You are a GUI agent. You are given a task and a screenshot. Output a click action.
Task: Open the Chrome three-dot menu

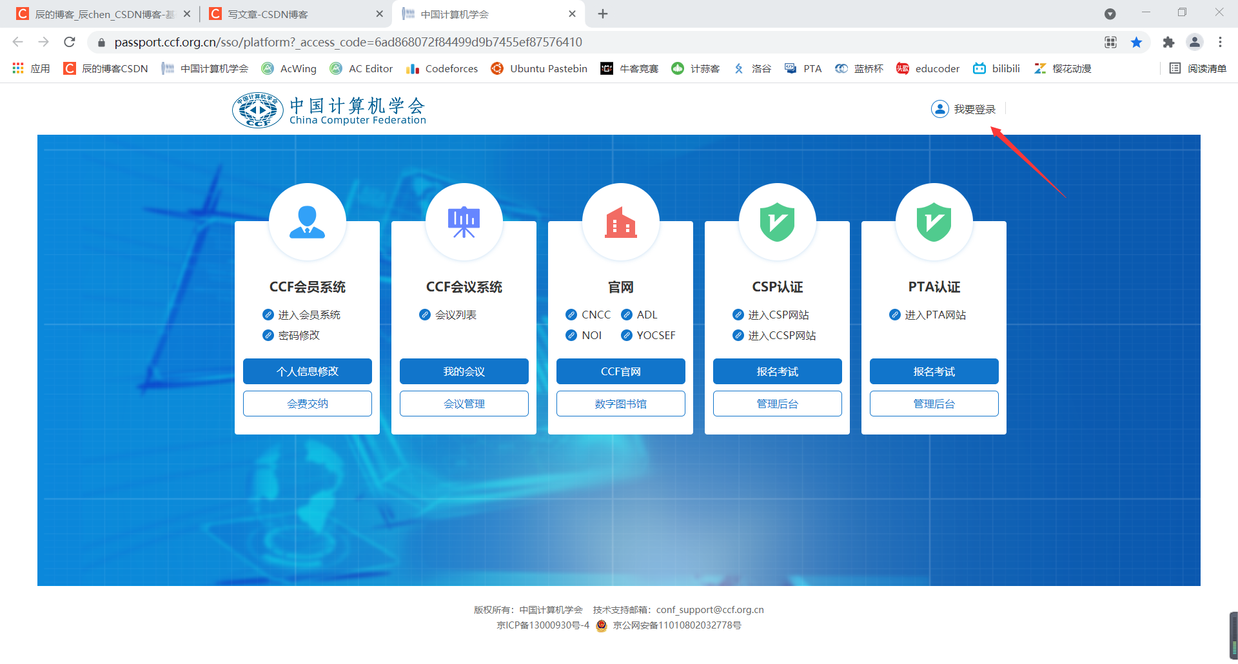(1221, 42)
